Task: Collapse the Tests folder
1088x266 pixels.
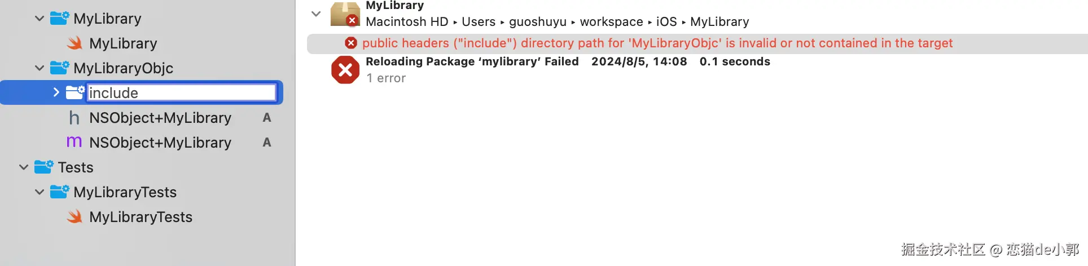Action: (x=24, y=167)
